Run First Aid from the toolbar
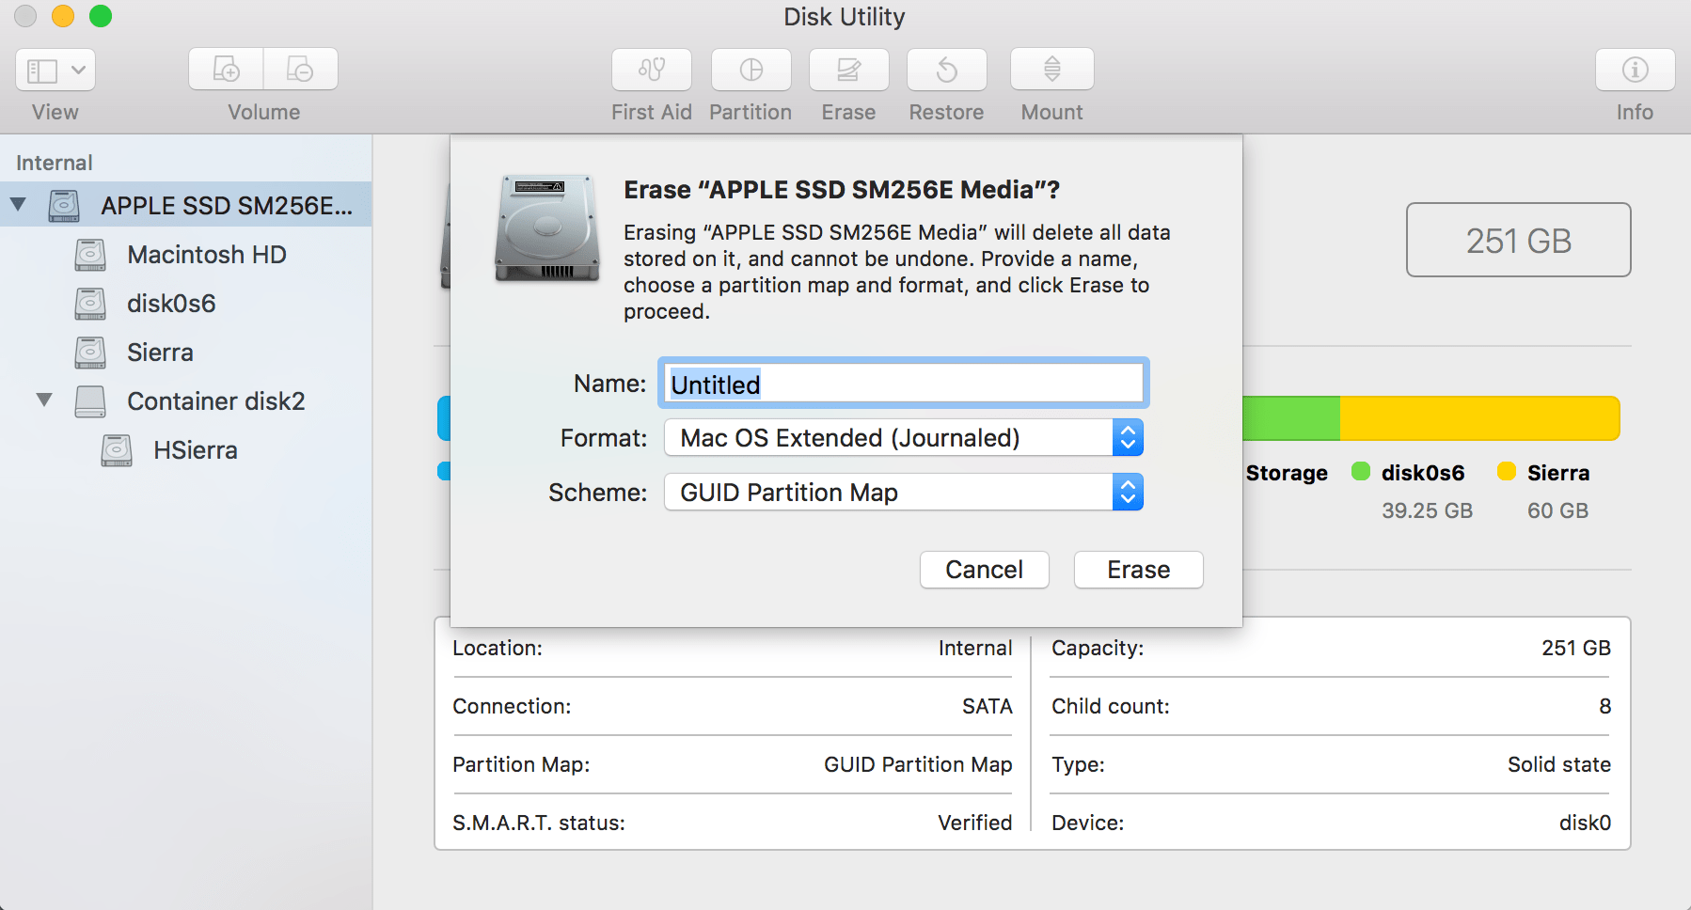The width and height of the screenshot is (1691, 910). click(x=652, y=70)
